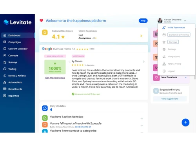This screenshot has height=147, width=196.
Task: Select Invite Teammates in user menu
Action: 176,27
